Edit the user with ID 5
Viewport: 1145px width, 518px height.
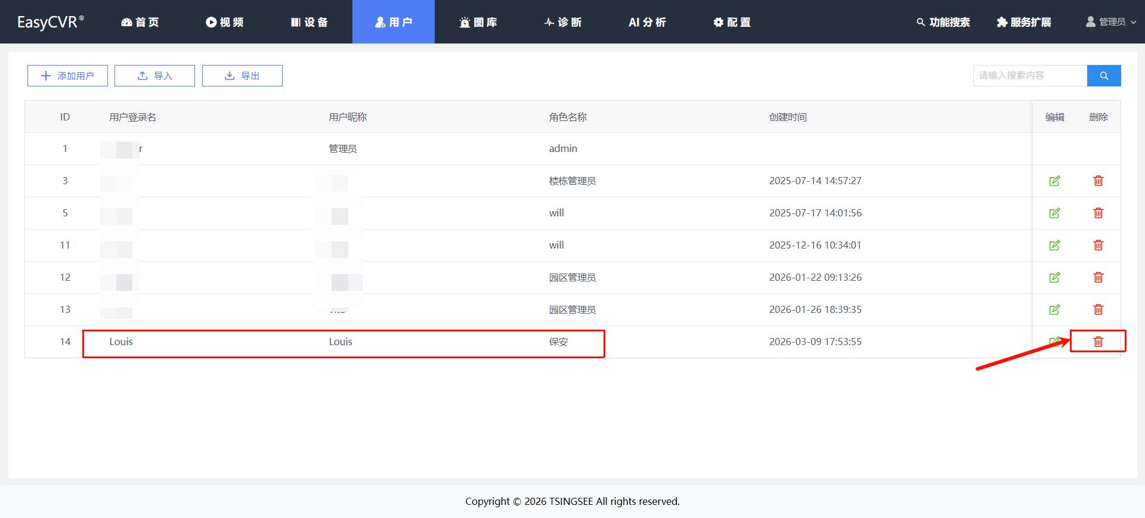coord(1054,213)
